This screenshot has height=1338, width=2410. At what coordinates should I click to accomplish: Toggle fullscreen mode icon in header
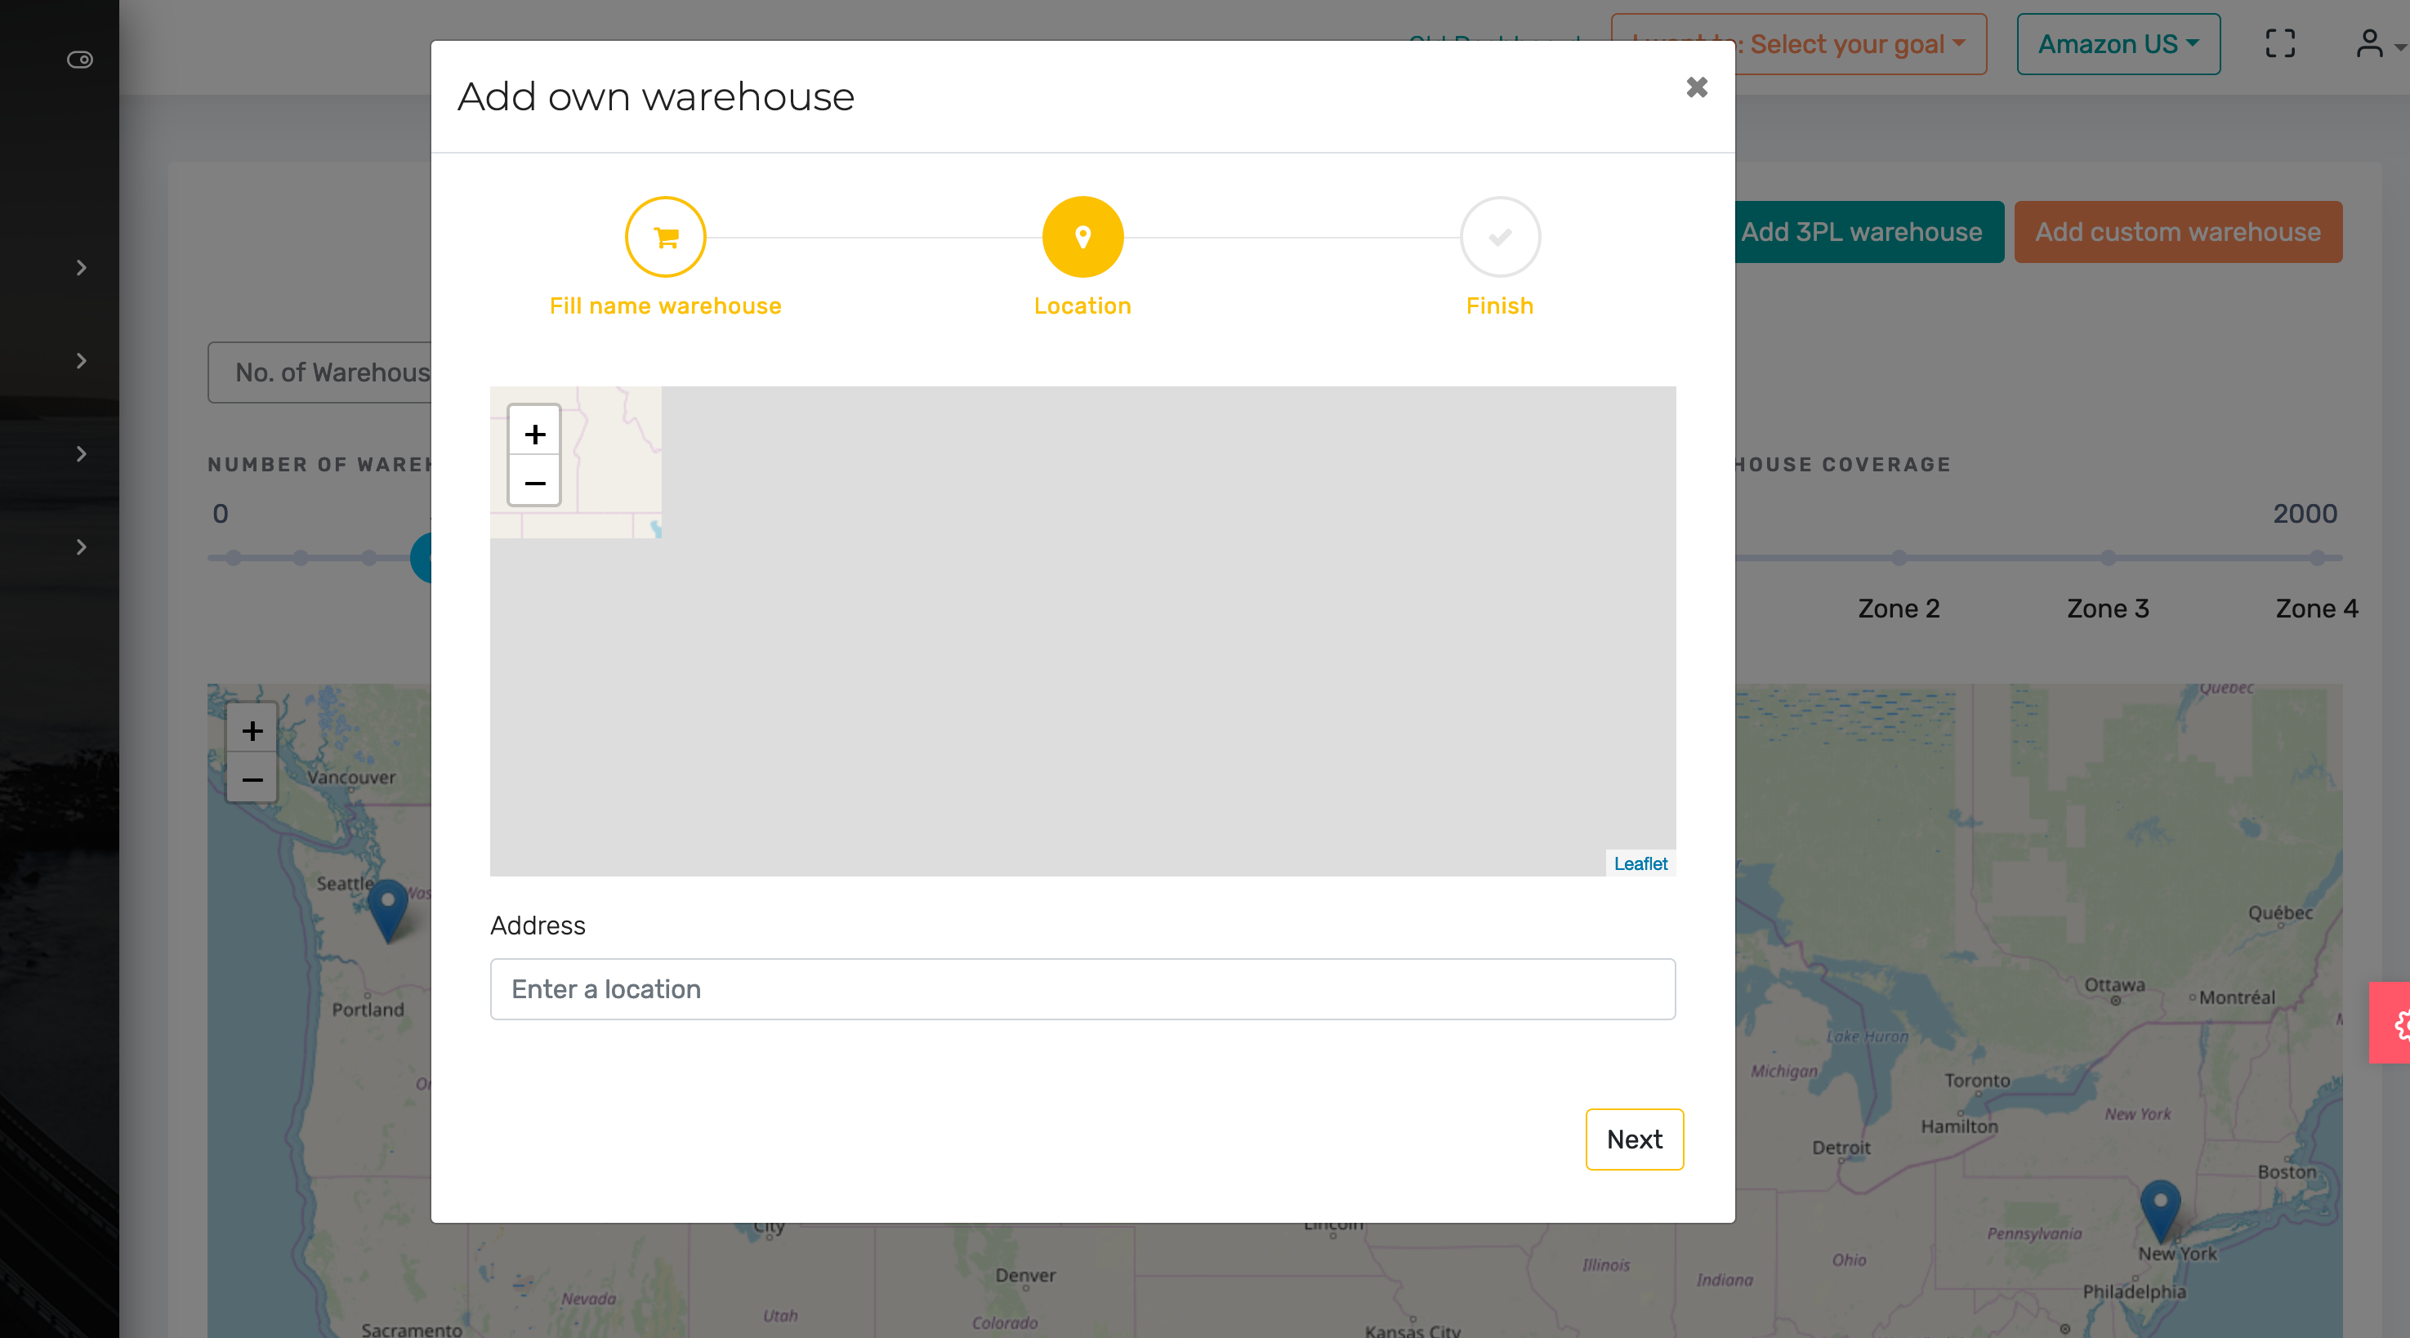(2280, 44)
